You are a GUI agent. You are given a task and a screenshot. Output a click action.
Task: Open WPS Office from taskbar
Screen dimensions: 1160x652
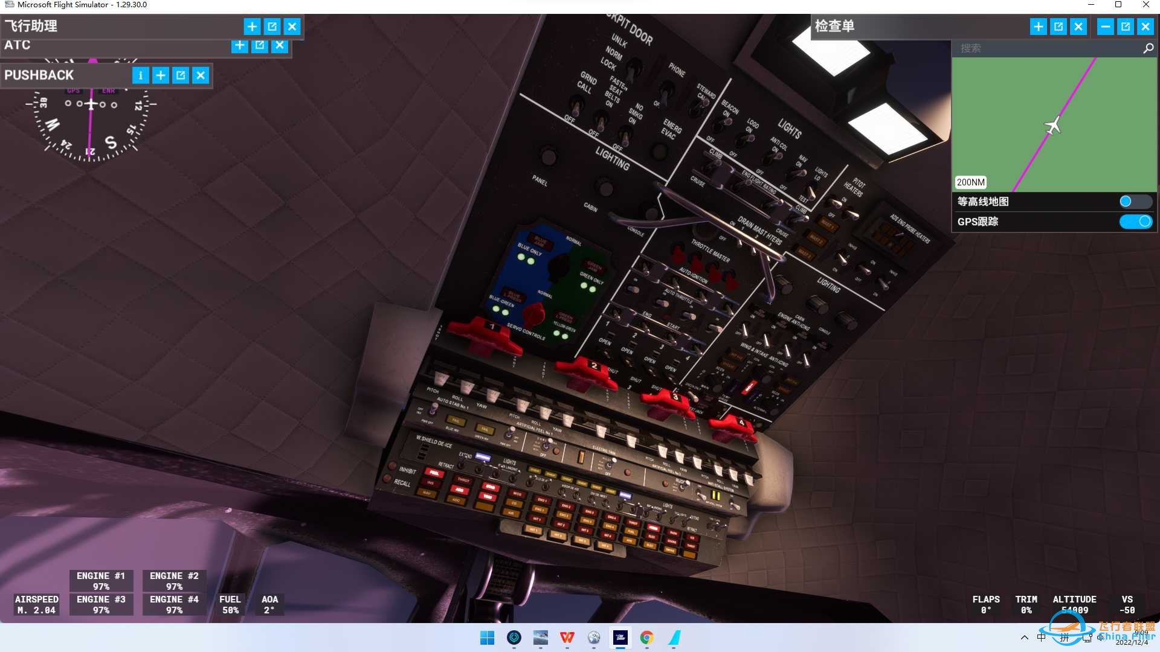[567, 638]
